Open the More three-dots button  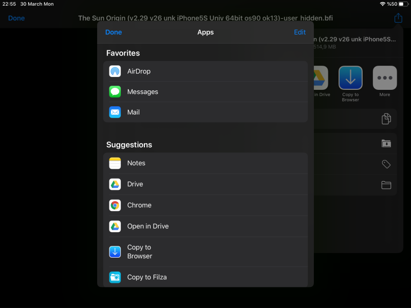point(385,78)
